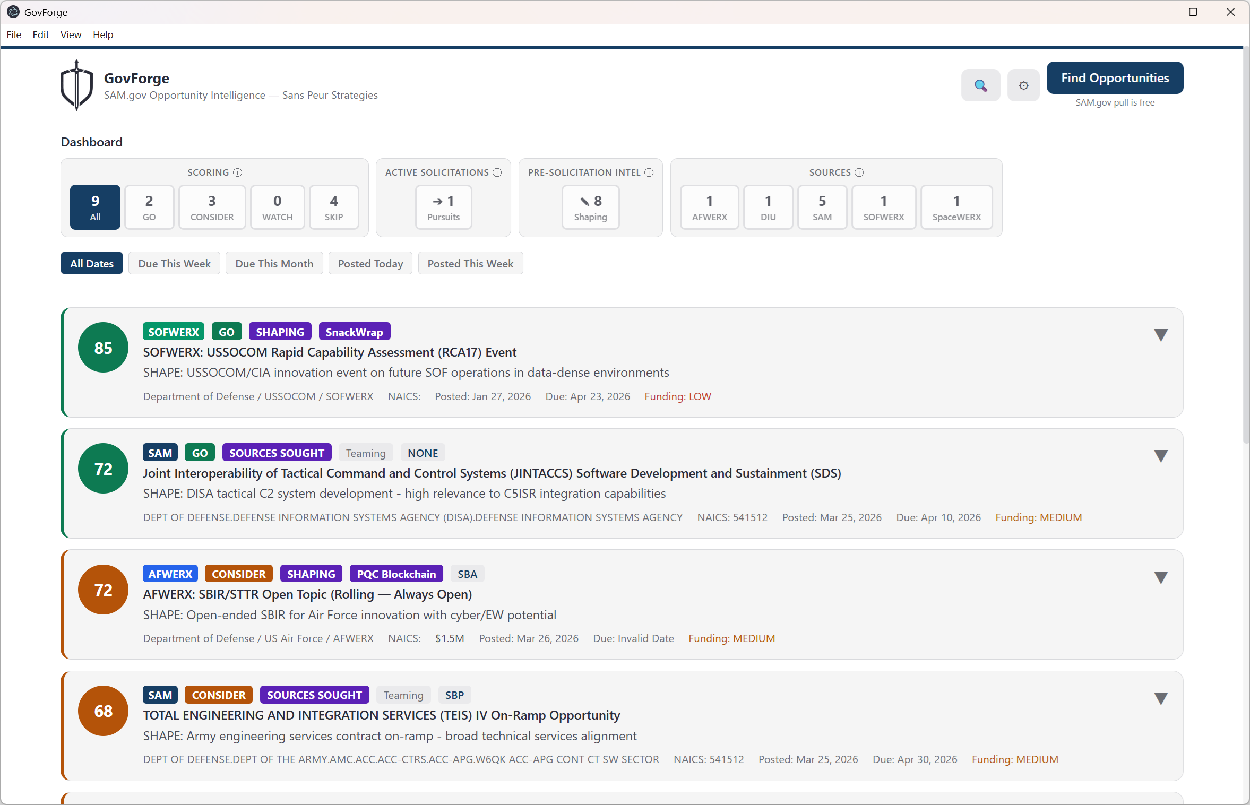The height and width of the screenshot is (805, 1250).
Task: Click the PQC Blockchain tag
Action: 396,574
